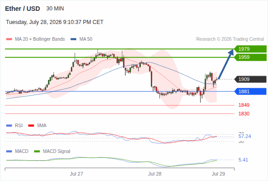Click the 1909 current price tag
This screenshot has height=181, width=268.
pyautogui.click(x=250, y=79)
